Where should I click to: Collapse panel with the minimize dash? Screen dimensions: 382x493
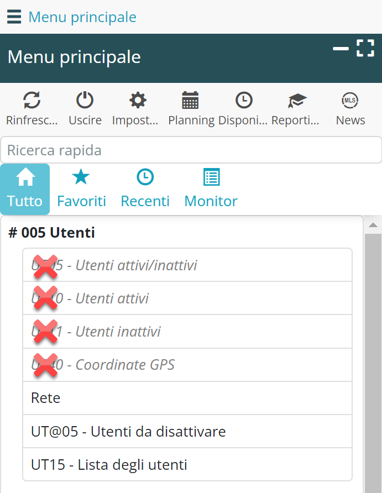[341, 49]
